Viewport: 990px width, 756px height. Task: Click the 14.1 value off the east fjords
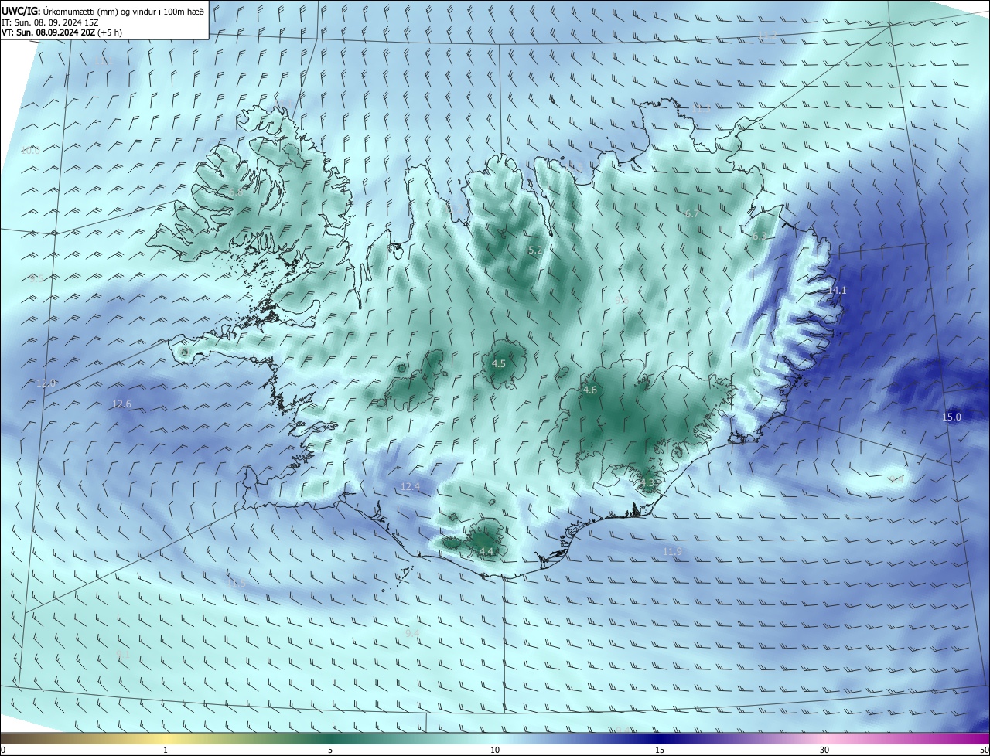838,290
